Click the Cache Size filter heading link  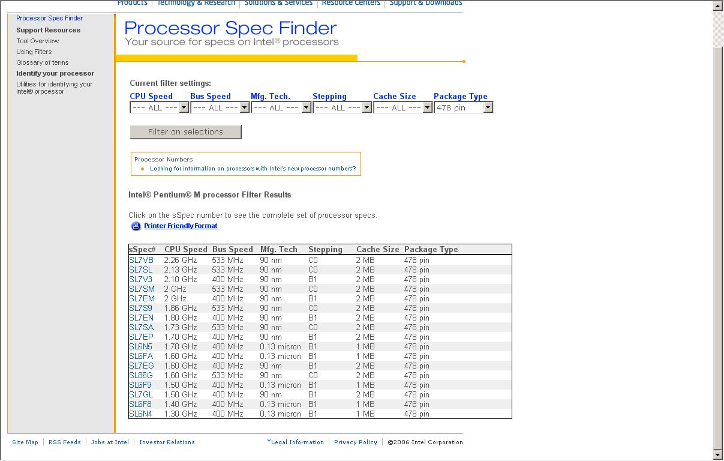pyautogui.click(x=395, y=97)
